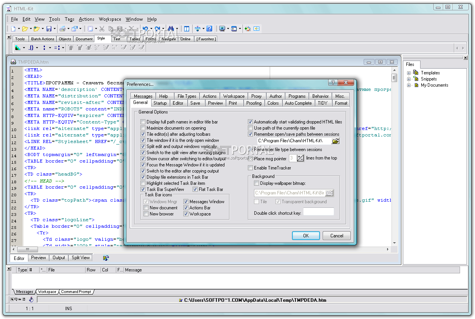Click the Cut scissors icon
The image size is (475, 319).
tap(102, 29)
